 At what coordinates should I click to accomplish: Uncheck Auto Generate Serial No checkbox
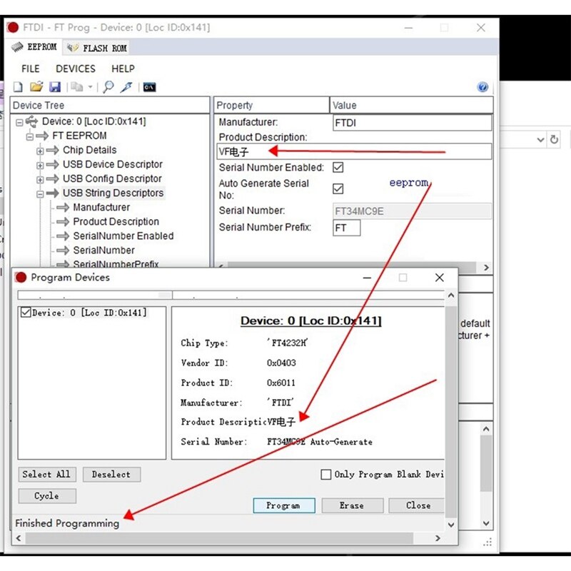338,188
